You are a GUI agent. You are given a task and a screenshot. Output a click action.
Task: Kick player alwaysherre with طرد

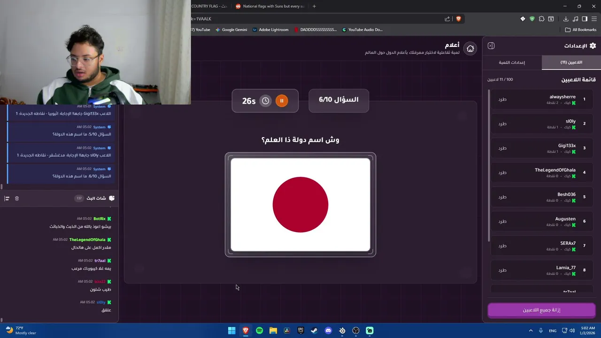502,99
